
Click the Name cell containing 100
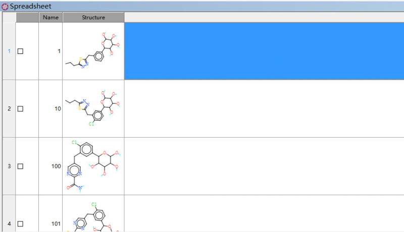click(x=50, y=166)
